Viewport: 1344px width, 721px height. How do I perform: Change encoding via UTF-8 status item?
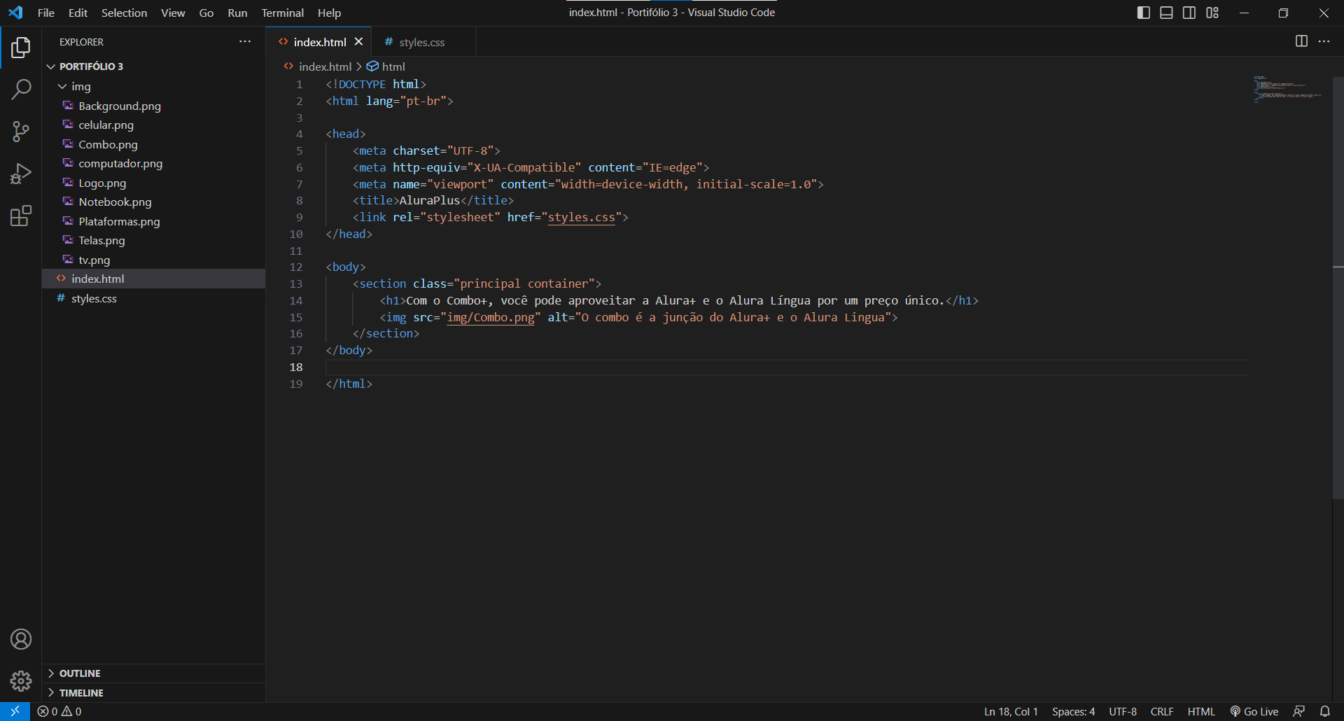[1123, 711]
